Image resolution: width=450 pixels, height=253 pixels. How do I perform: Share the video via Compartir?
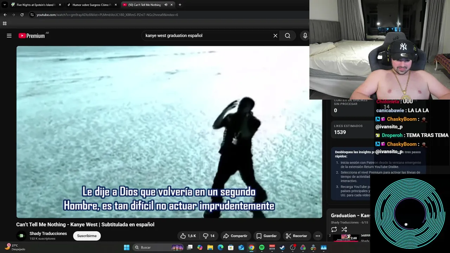(235, 236)
